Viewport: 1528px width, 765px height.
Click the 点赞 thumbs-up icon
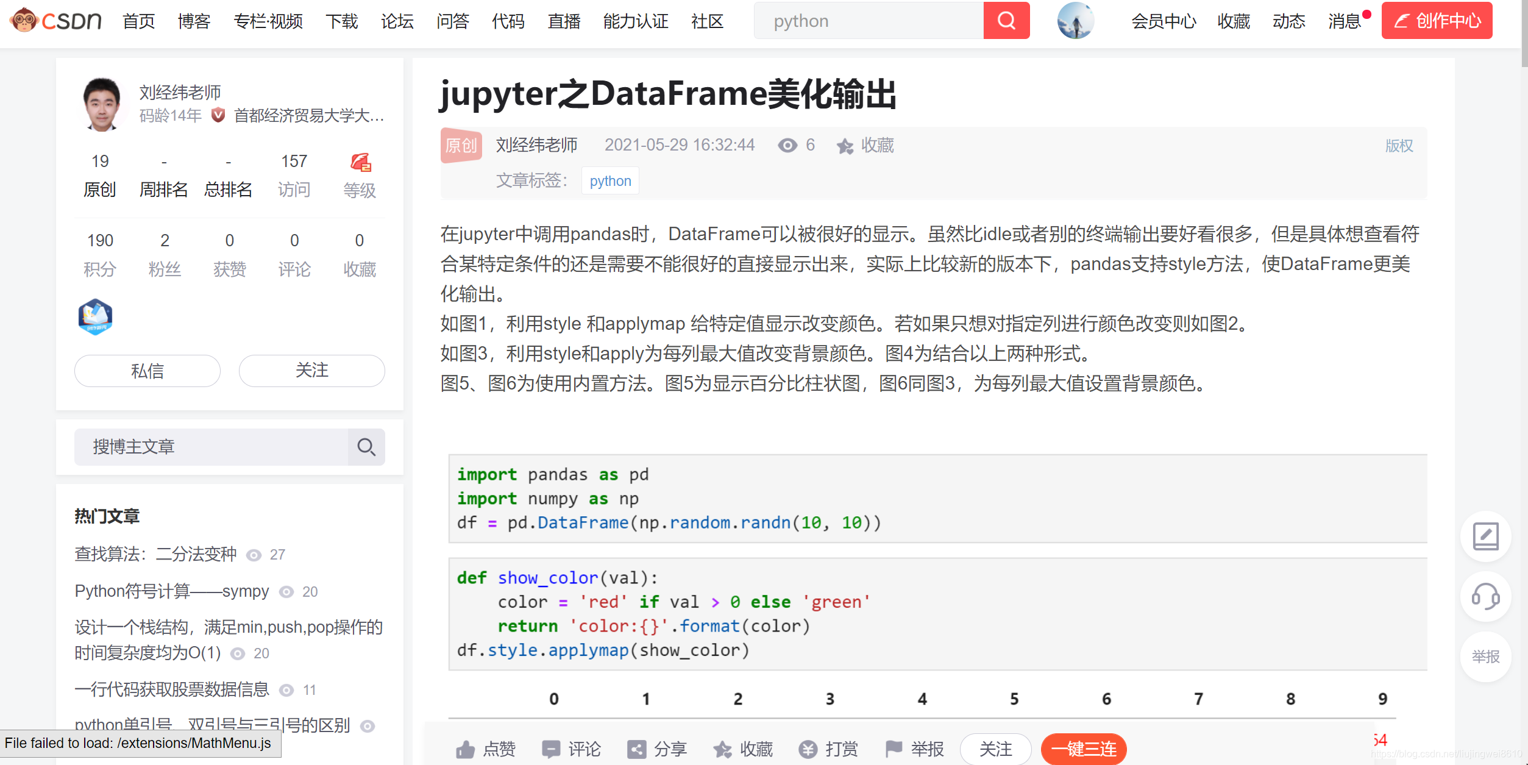(465, 749)
